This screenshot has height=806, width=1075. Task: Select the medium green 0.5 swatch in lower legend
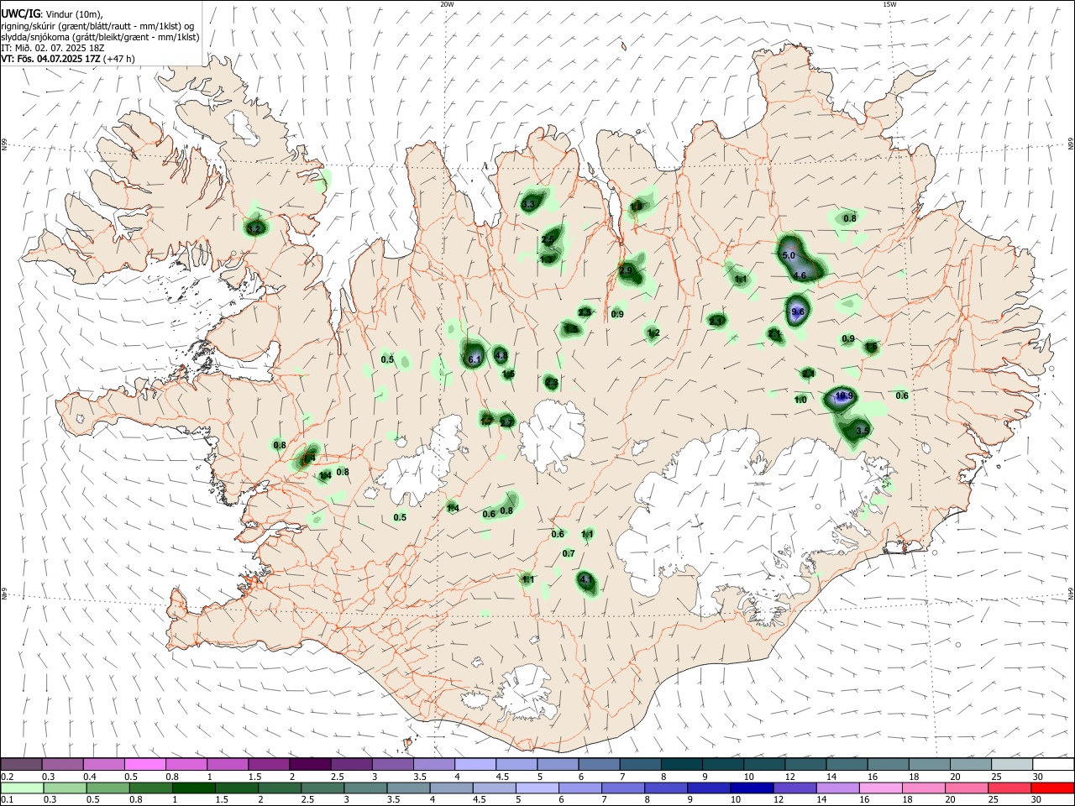point(108,788)
